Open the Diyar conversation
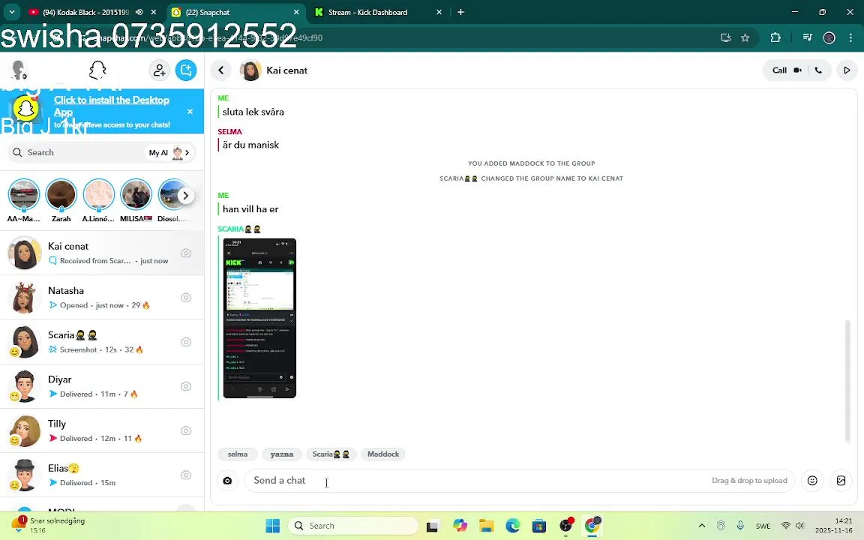Screen dimensions: 864x540 pyautogui.click(x=102, y=386)
